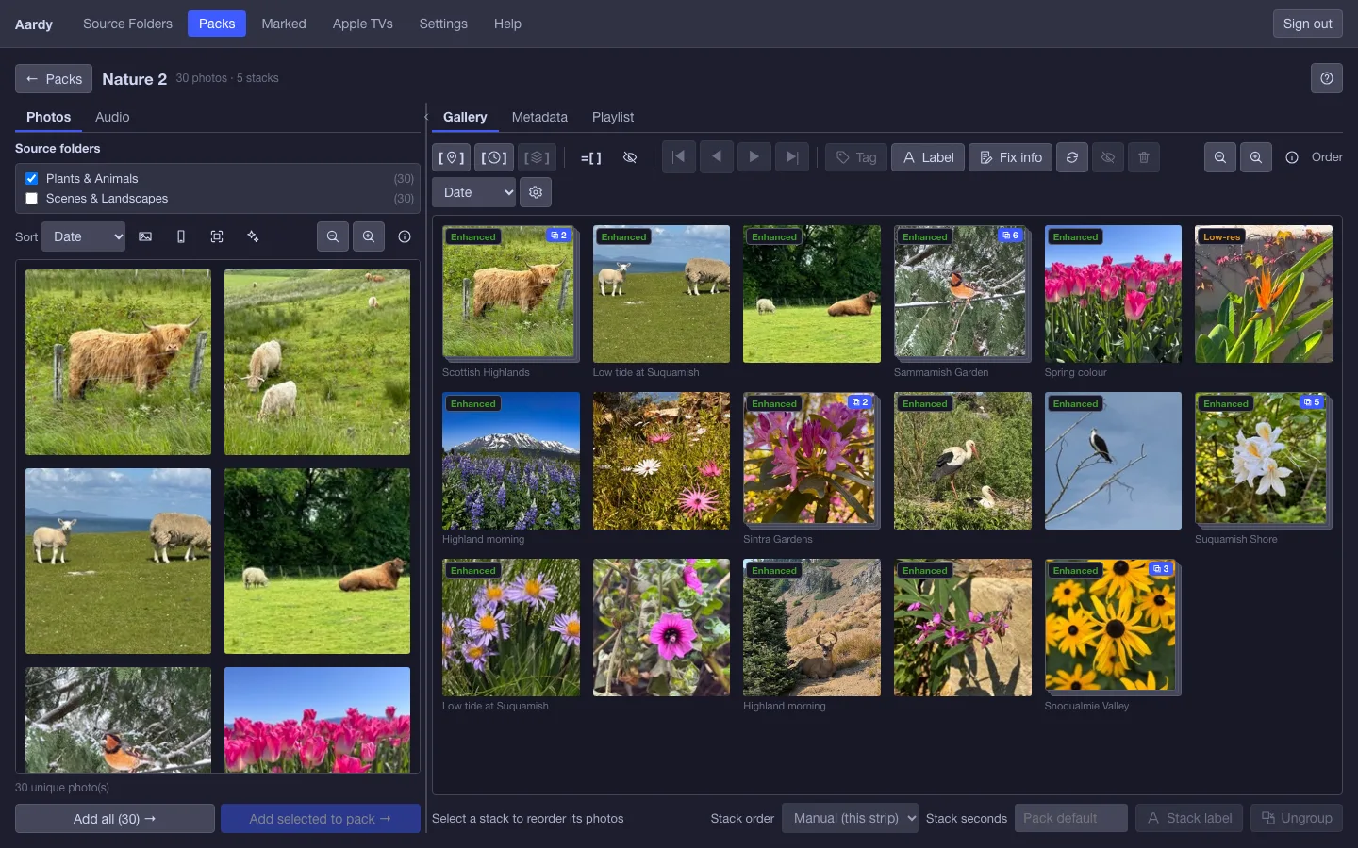Uncheck the Plants & Animals source folder
This screenshot has width=1358, height=848.
[31, 178]
